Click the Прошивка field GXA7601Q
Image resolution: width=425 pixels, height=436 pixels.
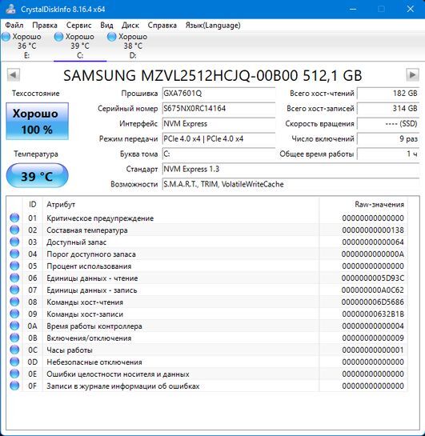[219, 93]
